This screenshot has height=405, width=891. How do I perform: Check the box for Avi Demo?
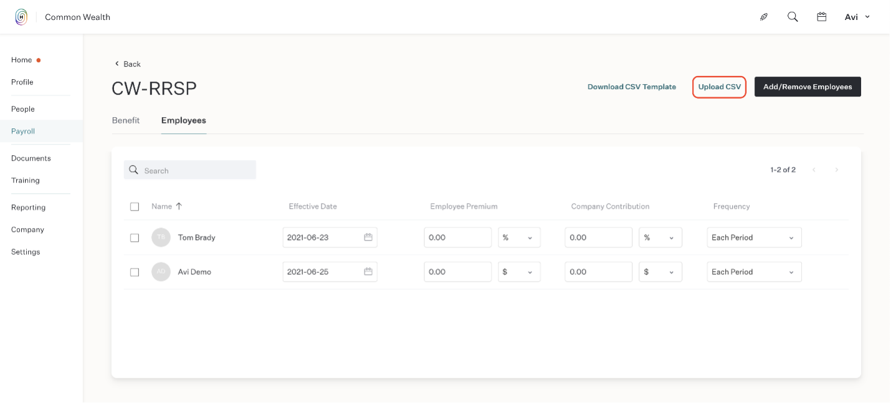(135, 272)
